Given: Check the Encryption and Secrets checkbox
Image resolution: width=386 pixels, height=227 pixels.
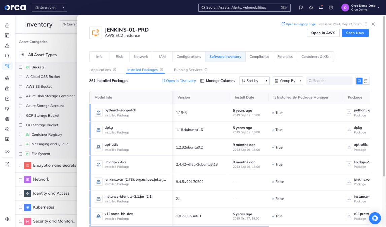Looking at the screenshot, I should (x=21, y=165).
